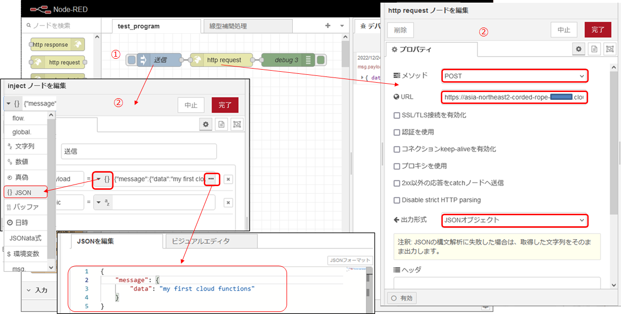The height and width of the screenshot is (314, 621).
Task: Open the http request node description document icon
Action: (594, 49)
